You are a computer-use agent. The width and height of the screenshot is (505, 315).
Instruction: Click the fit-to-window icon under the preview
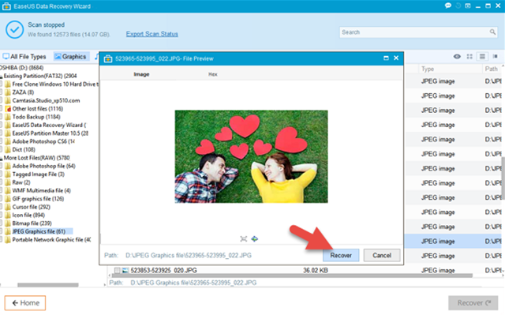[x=244, y=238]
